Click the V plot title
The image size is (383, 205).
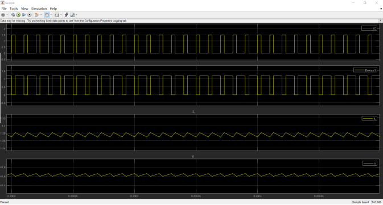pos(193,157)
